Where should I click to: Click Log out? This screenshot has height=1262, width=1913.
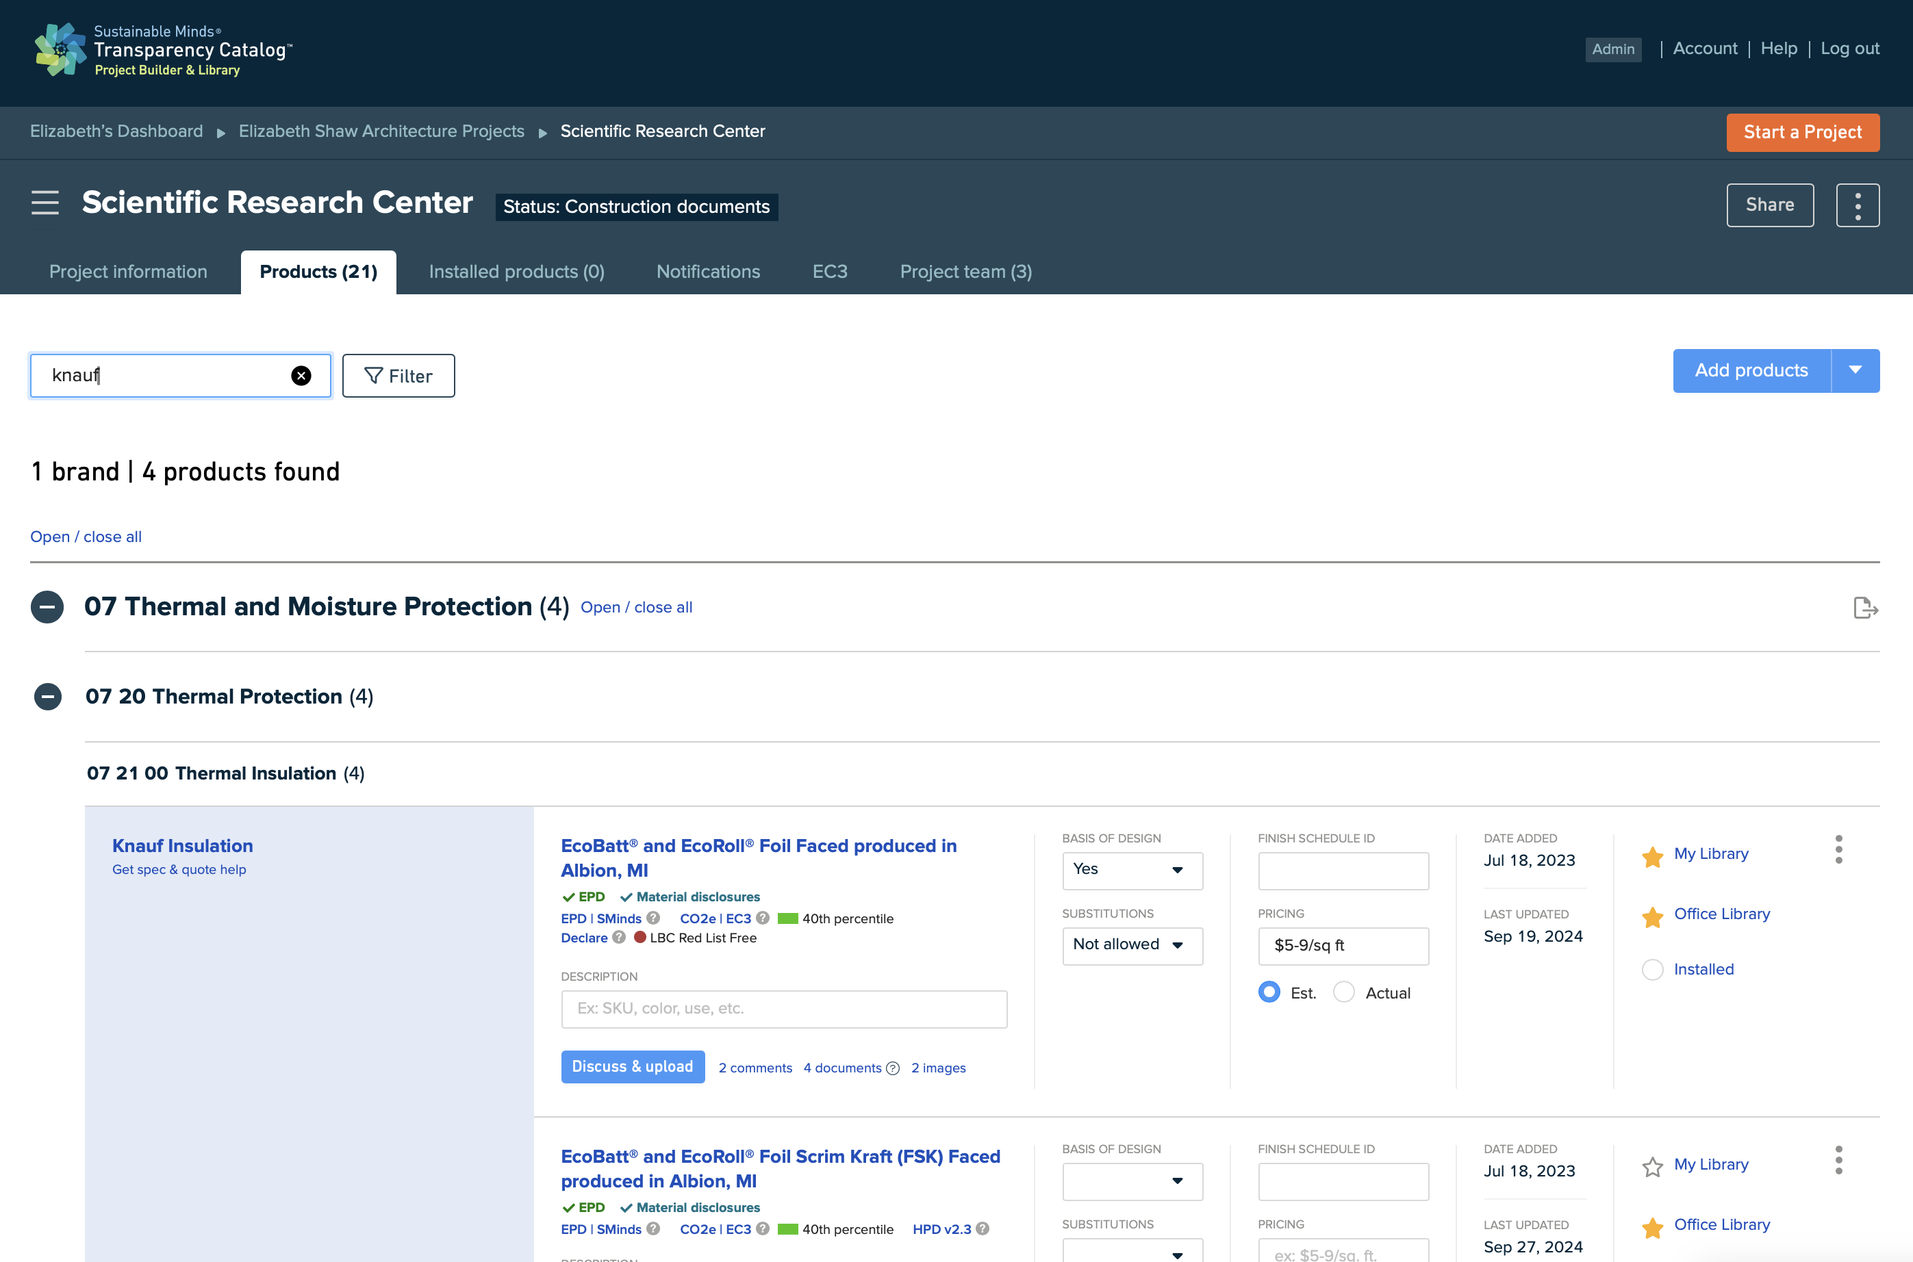click(1849, 49)
